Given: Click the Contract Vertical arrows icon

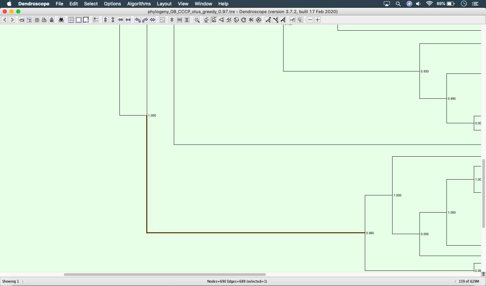Looking at the screenshot, I should point(113,20).
